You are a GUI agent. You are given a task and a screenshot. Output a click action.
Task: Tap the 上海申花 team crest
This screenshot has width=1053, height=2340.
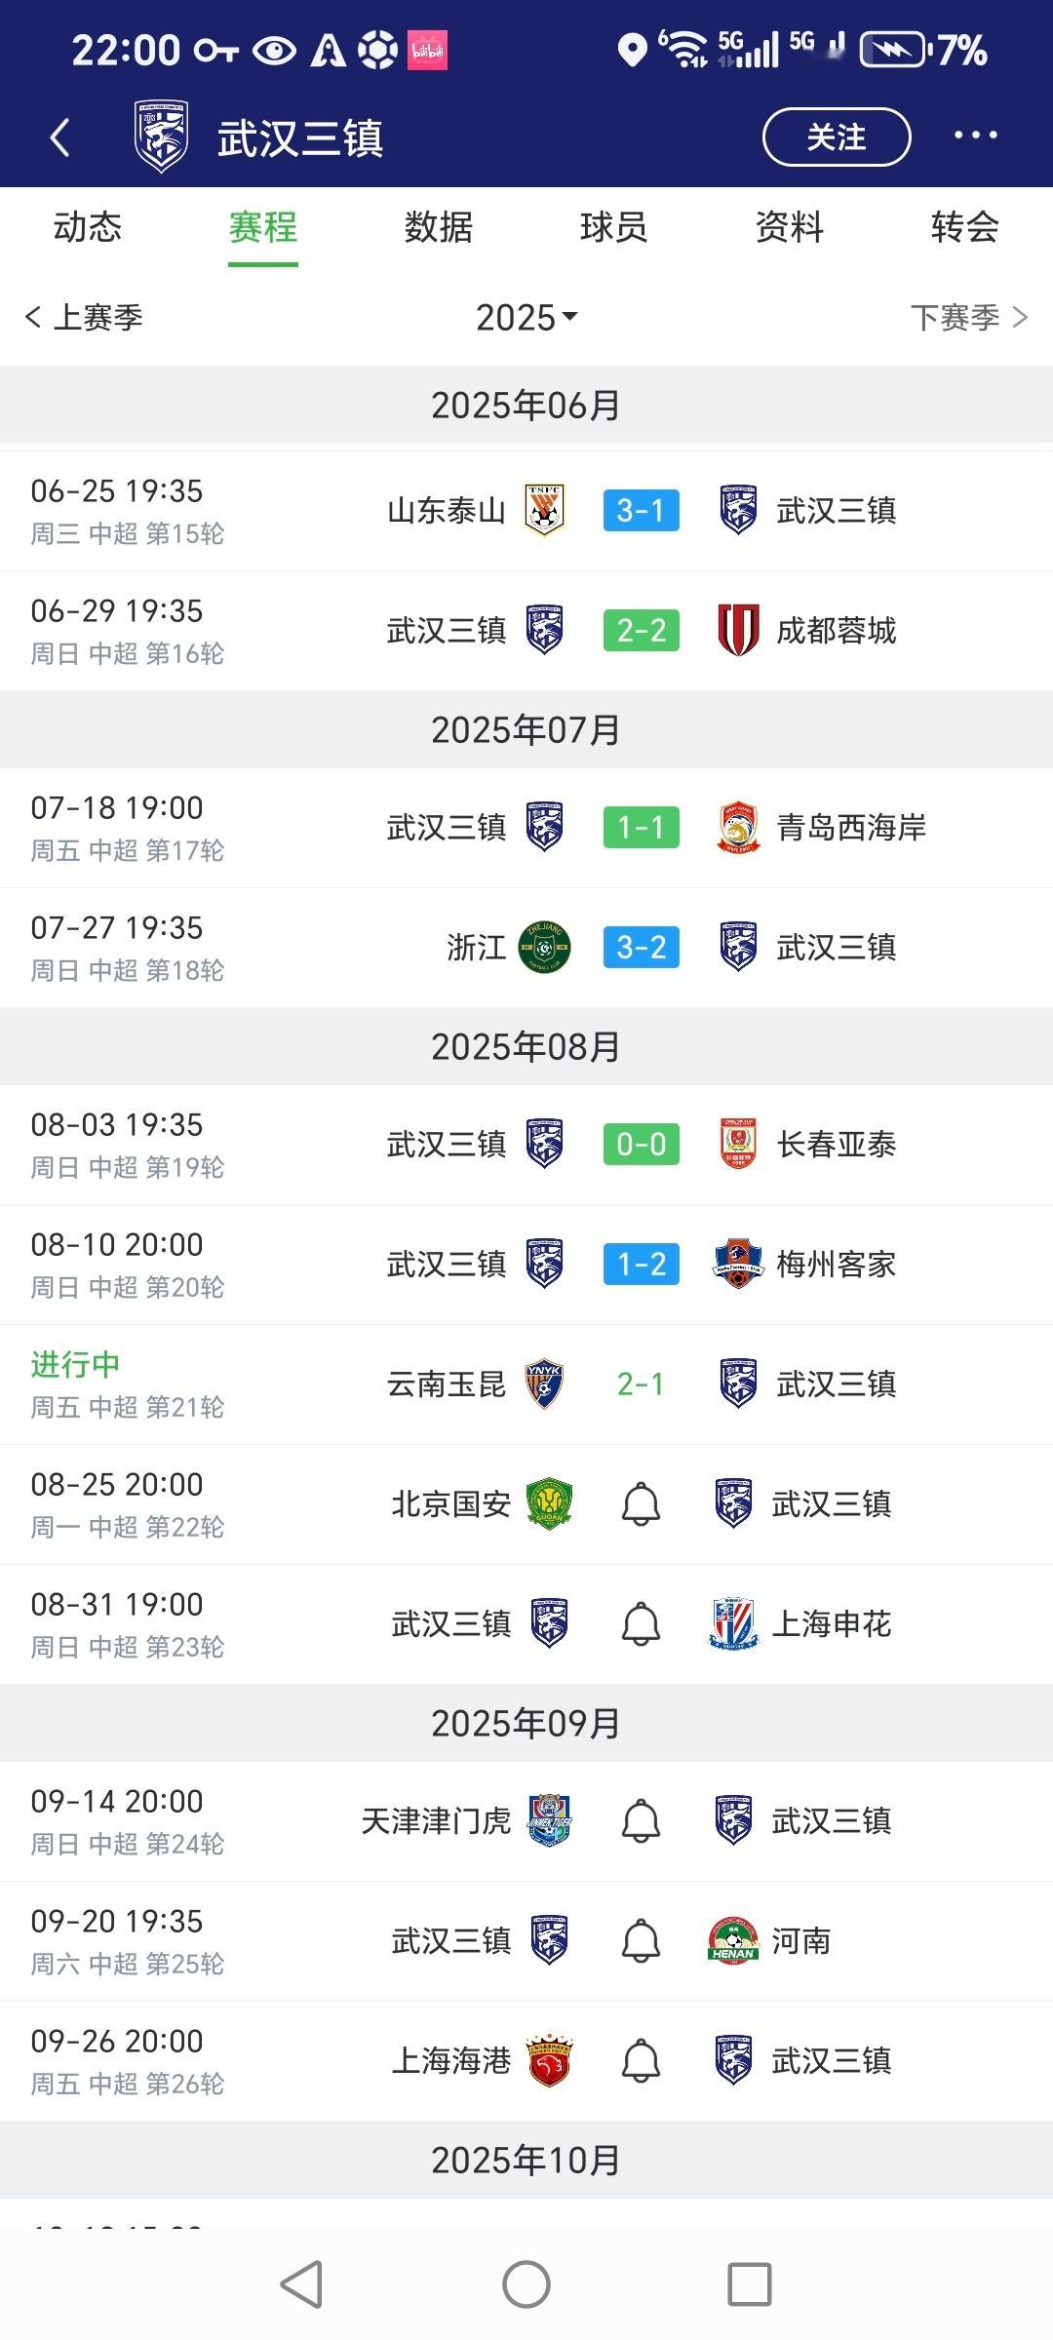[733, 1623]
